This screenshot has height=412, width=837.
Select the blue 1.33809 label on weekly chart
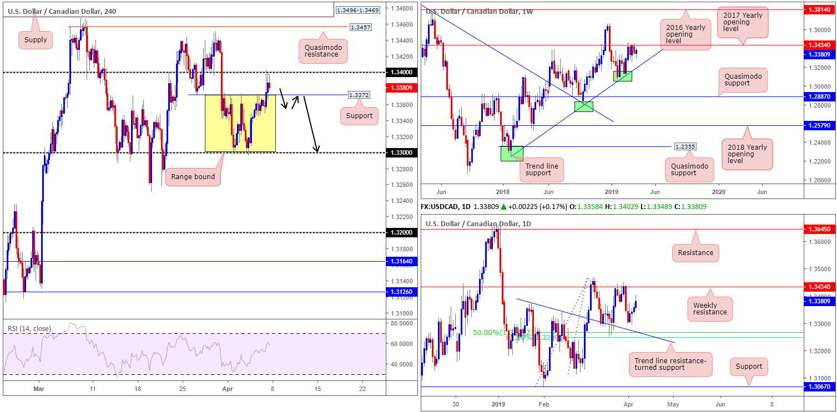coord(819,54)
